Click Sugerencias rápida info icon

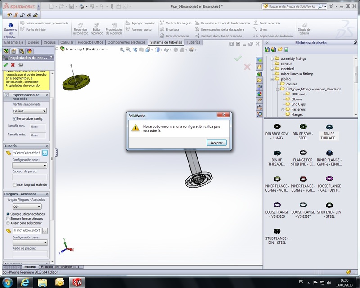coord(10,25)
